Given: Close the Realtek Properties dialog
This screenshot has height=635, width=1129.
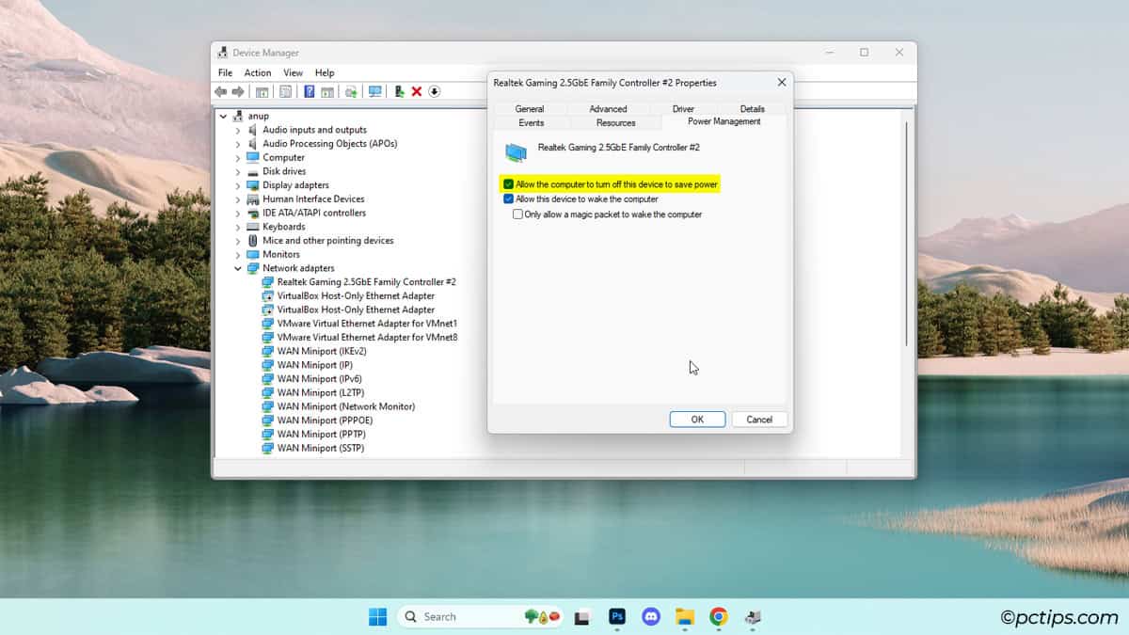Looking at the screenshot, I should [x=781, y=83].
